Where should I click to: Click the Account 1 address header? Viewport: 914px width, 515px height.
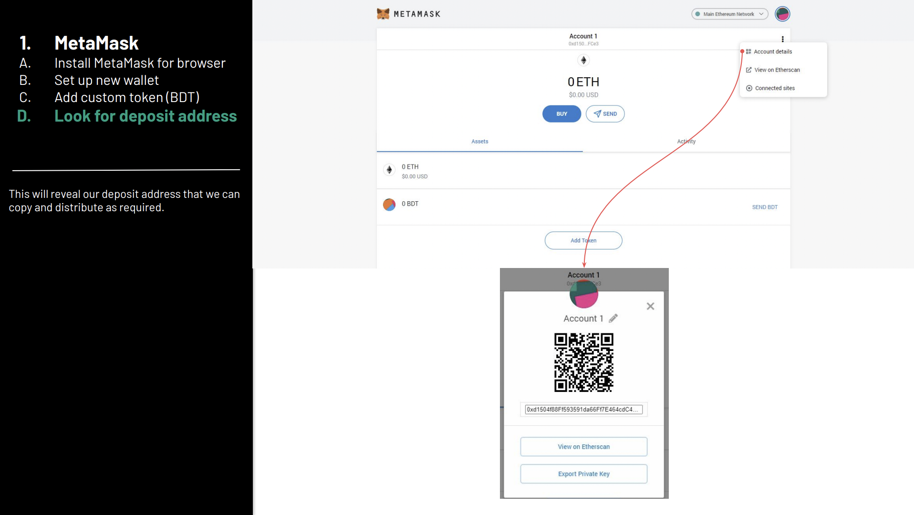[x=583, y=39]
